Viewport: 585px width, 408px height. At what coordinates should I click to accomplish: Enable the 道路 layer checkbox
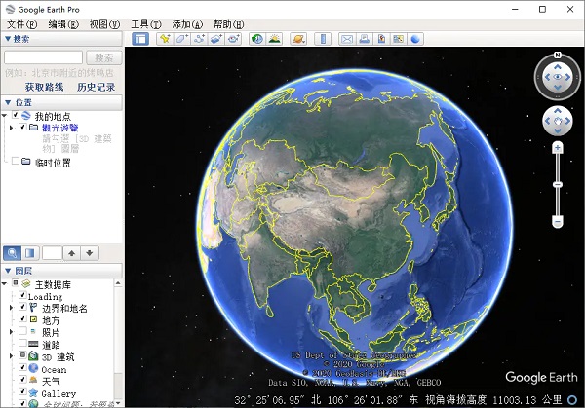point(22,343)
